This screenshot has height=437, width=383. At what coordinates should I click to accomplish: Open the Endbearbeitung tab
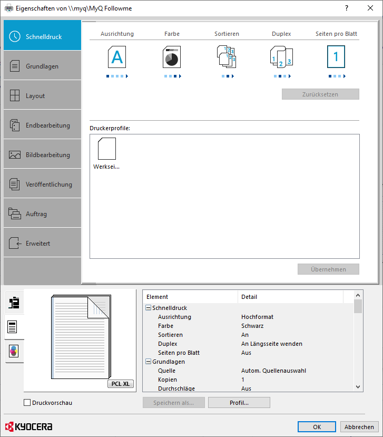coord(42,125)
